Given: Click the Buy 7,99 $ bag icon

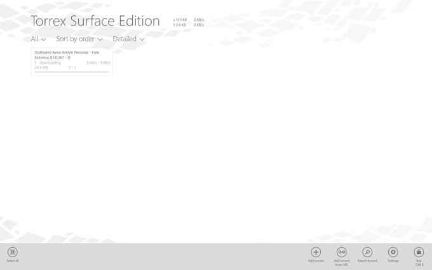Looking at the screenshot, I should pos(419,252).
